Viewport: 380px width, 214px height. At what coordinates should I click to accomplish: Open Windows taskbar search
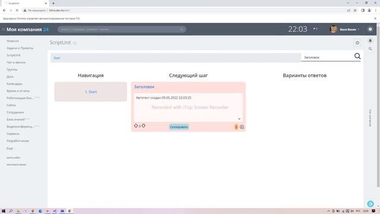tap(11, 211)
